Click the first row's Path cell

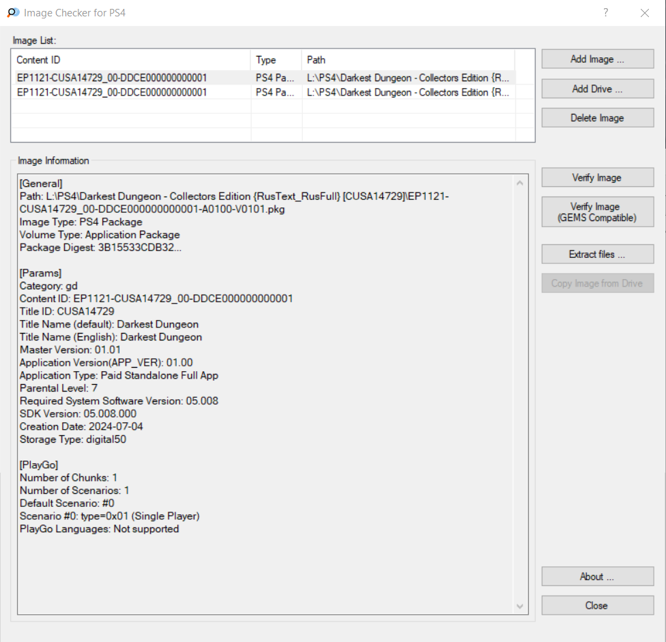pyautogui.click(x=408, y=78)
